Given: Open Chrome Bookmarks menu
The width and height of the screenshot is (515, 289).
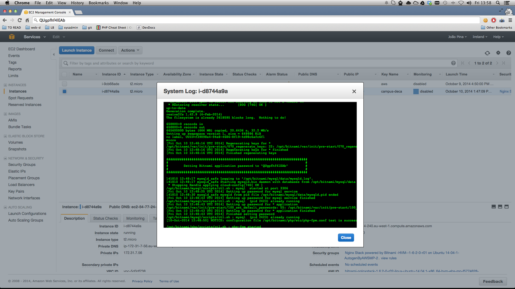Looking at the screenshot, I should tap(98, 3).
